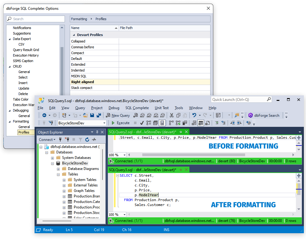Select the Right aligned formatting profile
Screen dimensions: 306x239
coord(140,82)
